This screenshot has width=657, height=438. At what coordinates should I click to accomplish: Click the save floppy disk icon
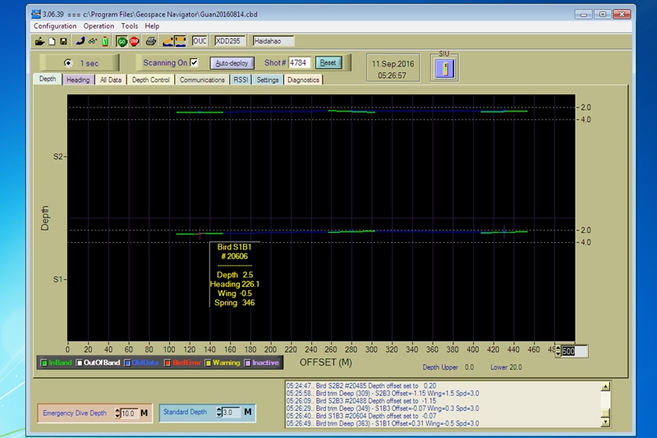[x=63, y=40]
